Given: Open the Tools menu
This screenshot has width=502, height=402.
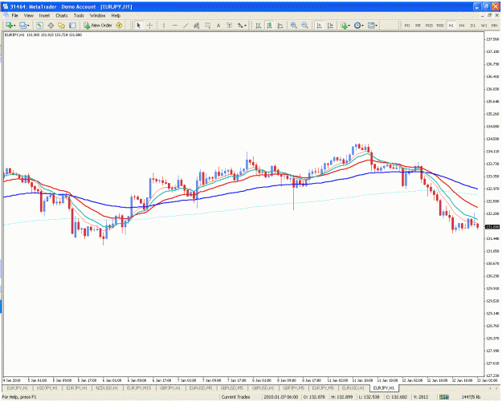Looking at the screenshot, I should pos(79,15).
